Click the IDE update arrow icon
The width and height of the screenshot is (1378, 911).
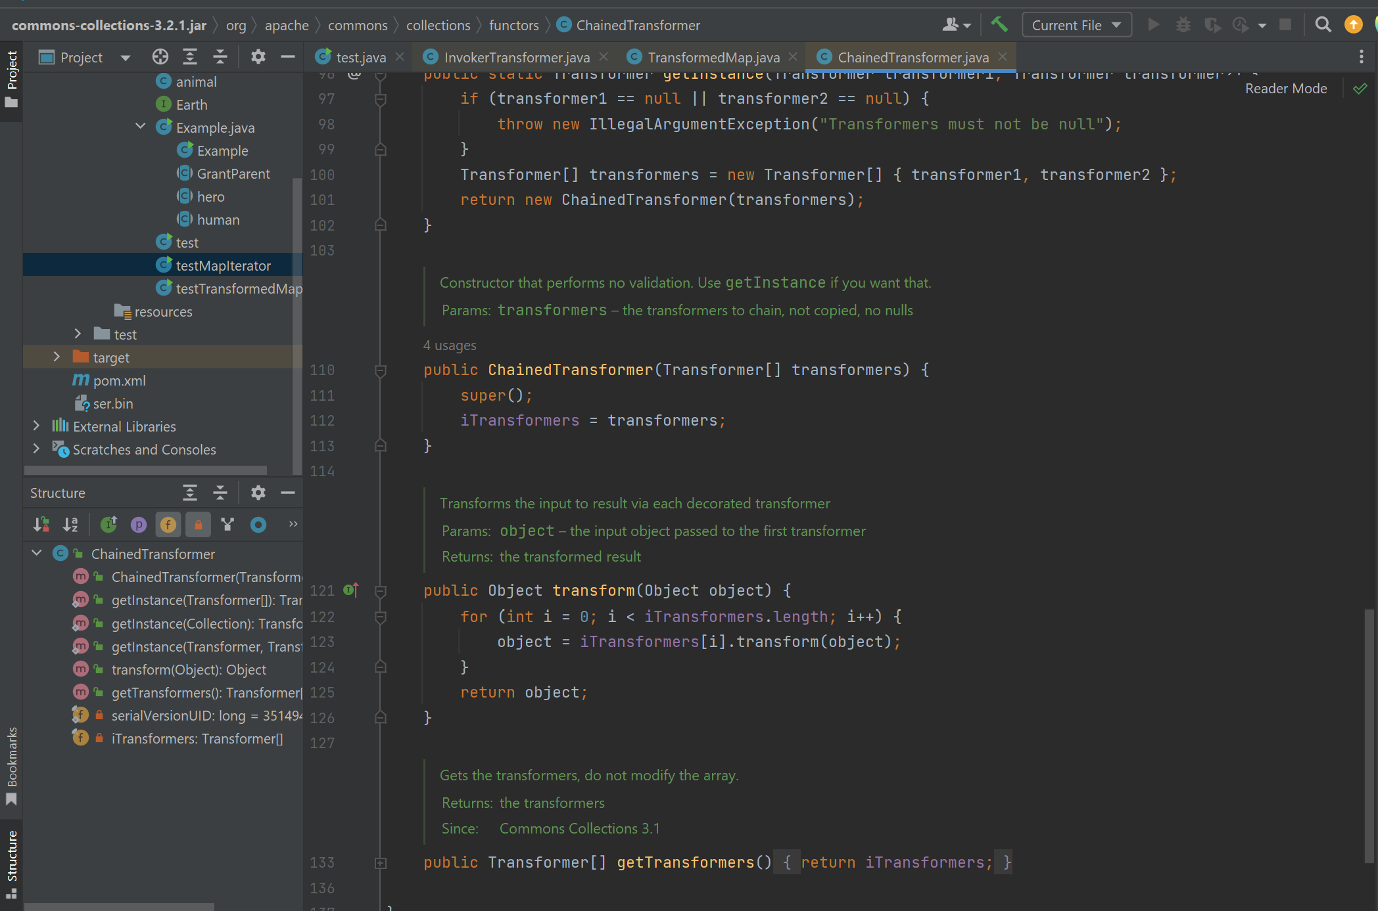click(1353, 25)
